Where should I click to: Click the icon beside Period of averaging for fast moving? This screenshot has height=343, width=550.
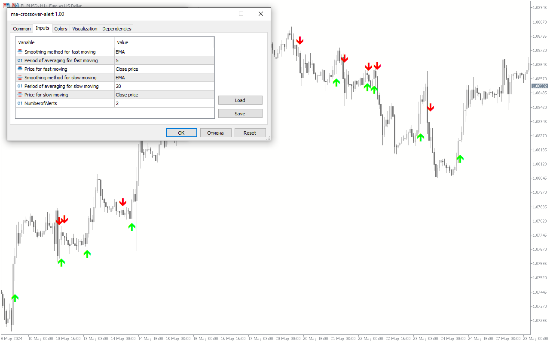point(20,60)
